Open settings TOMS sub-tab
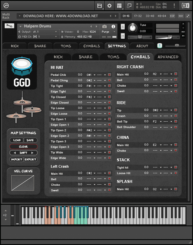Screen dimensions: 193x245 click(113, 57)
